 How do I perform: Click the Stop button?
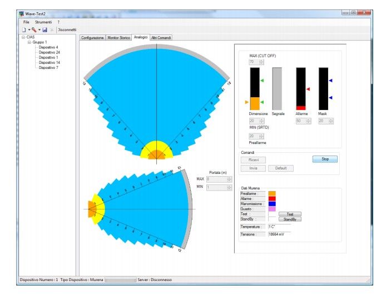pyautogui.click(x=325, y=159)
